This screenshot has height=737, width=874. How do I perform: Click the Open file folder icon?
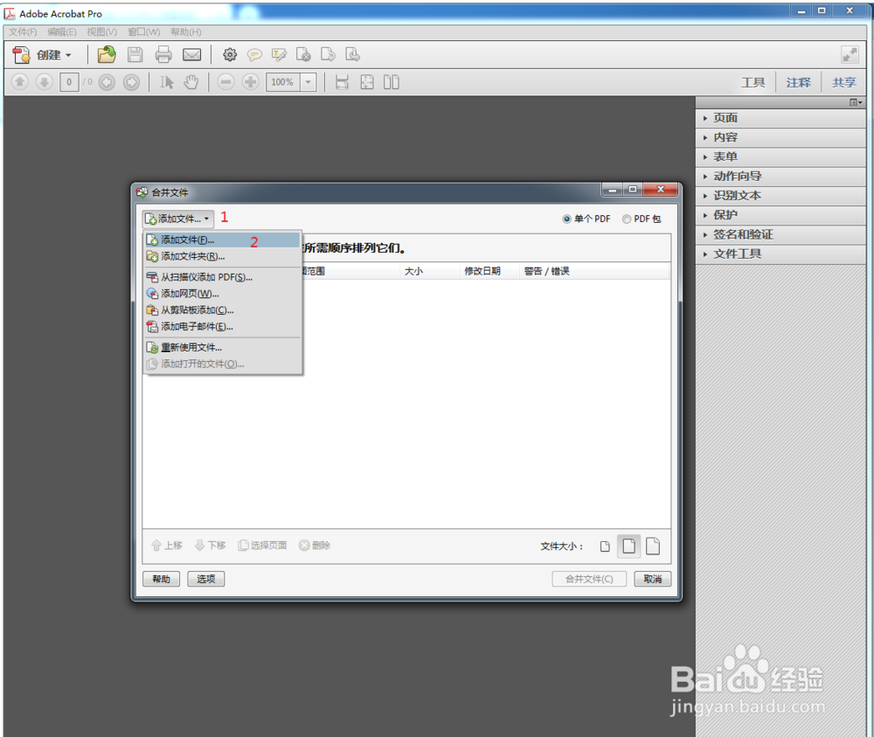107,54
